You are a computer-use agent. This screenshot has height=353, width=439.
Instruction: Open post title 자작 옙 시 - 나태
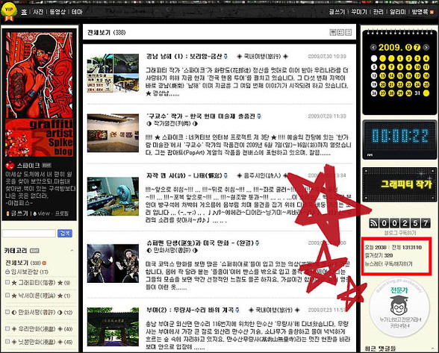pos(184,175)
